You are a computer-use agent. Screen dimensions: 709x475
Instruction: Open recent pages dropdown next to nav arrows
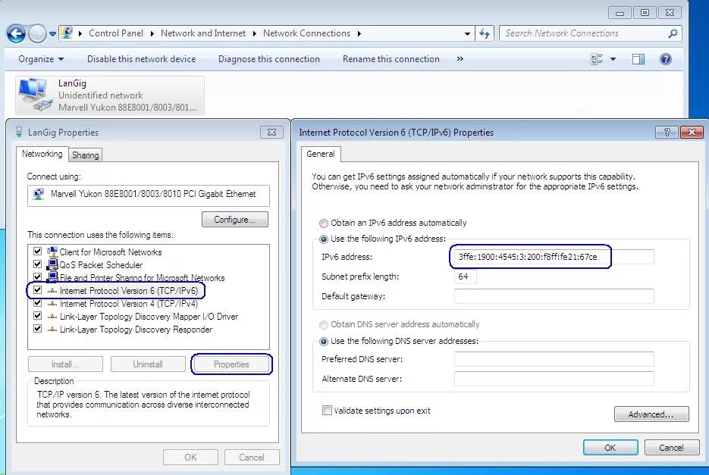52,34
